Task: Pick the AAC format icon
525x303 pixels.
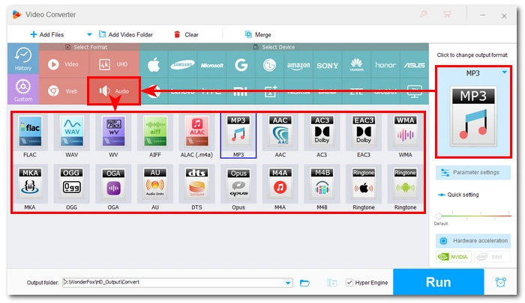Action: click(x=280, y=132)
